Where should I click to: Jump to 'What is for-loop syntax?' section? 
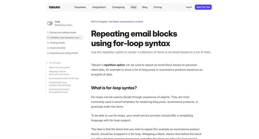tap(59, 67)
